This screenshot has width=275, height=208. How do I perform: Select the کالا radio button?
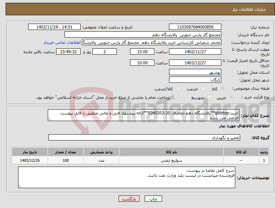coord(223,88)
